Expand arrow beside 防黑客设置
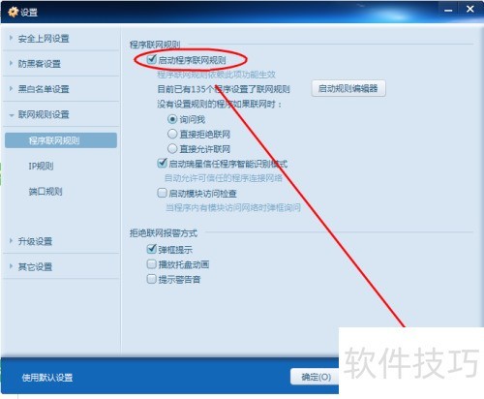Image resolution: width=484 pixels, height=399 pixels. tap(11, 63)
